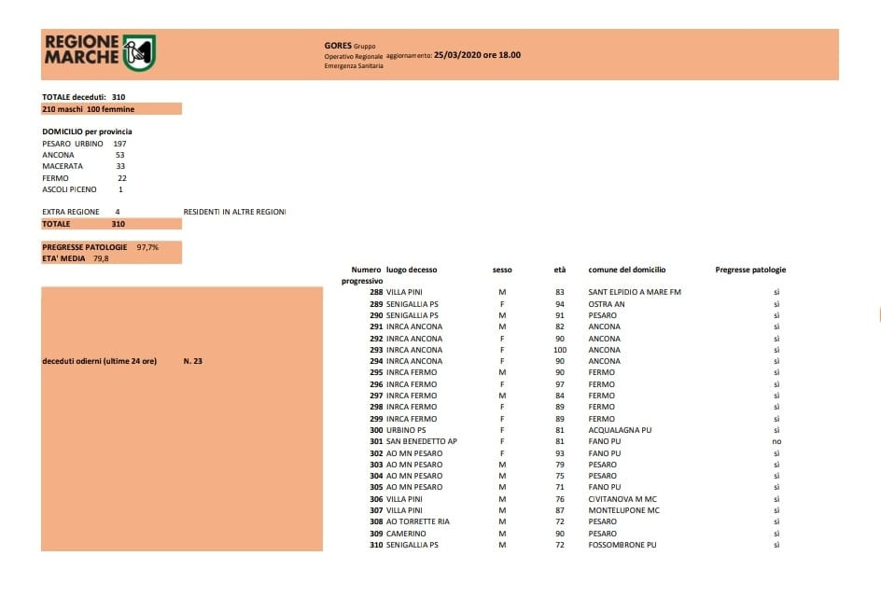Click the "sì" value in row 310

(x=776, y=545)
